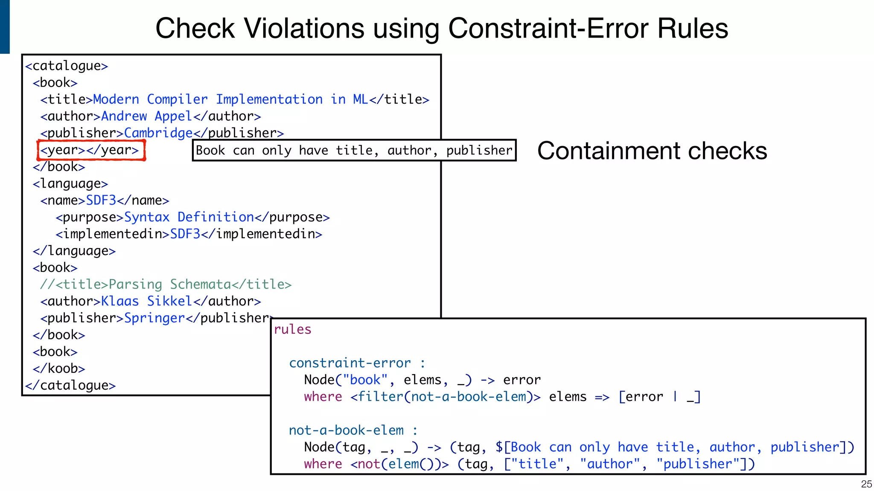Image resolution: width=874 pixels, height=491 pixels.
Task: Click the title line 'Modern Compiler Implementation in ML'
Action: (235, 99)
